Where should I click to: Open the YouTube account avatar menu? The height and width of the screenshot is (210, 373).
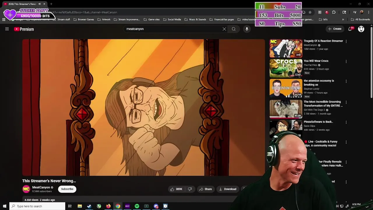tap(361, 29)
